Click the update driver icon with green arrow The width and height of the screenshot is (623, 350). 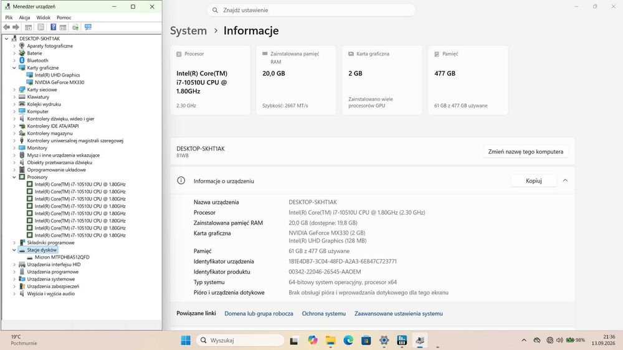click(x=75, y=27)
